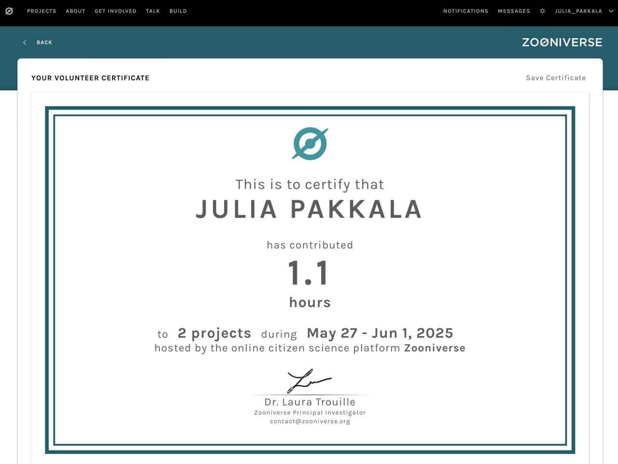Toggle the light/dark theme sun icon

542,11
